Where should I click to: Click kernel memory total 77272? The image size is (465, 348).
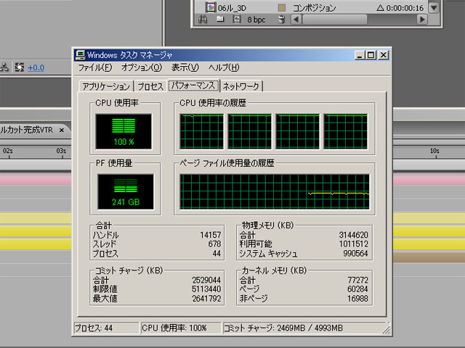pyautogui.click(x=357, y=280)
